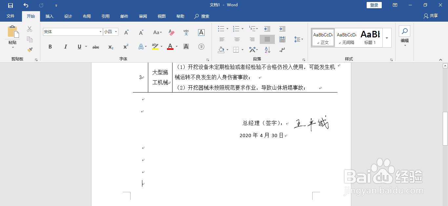Toggle the underline formatting

[79, 47]
